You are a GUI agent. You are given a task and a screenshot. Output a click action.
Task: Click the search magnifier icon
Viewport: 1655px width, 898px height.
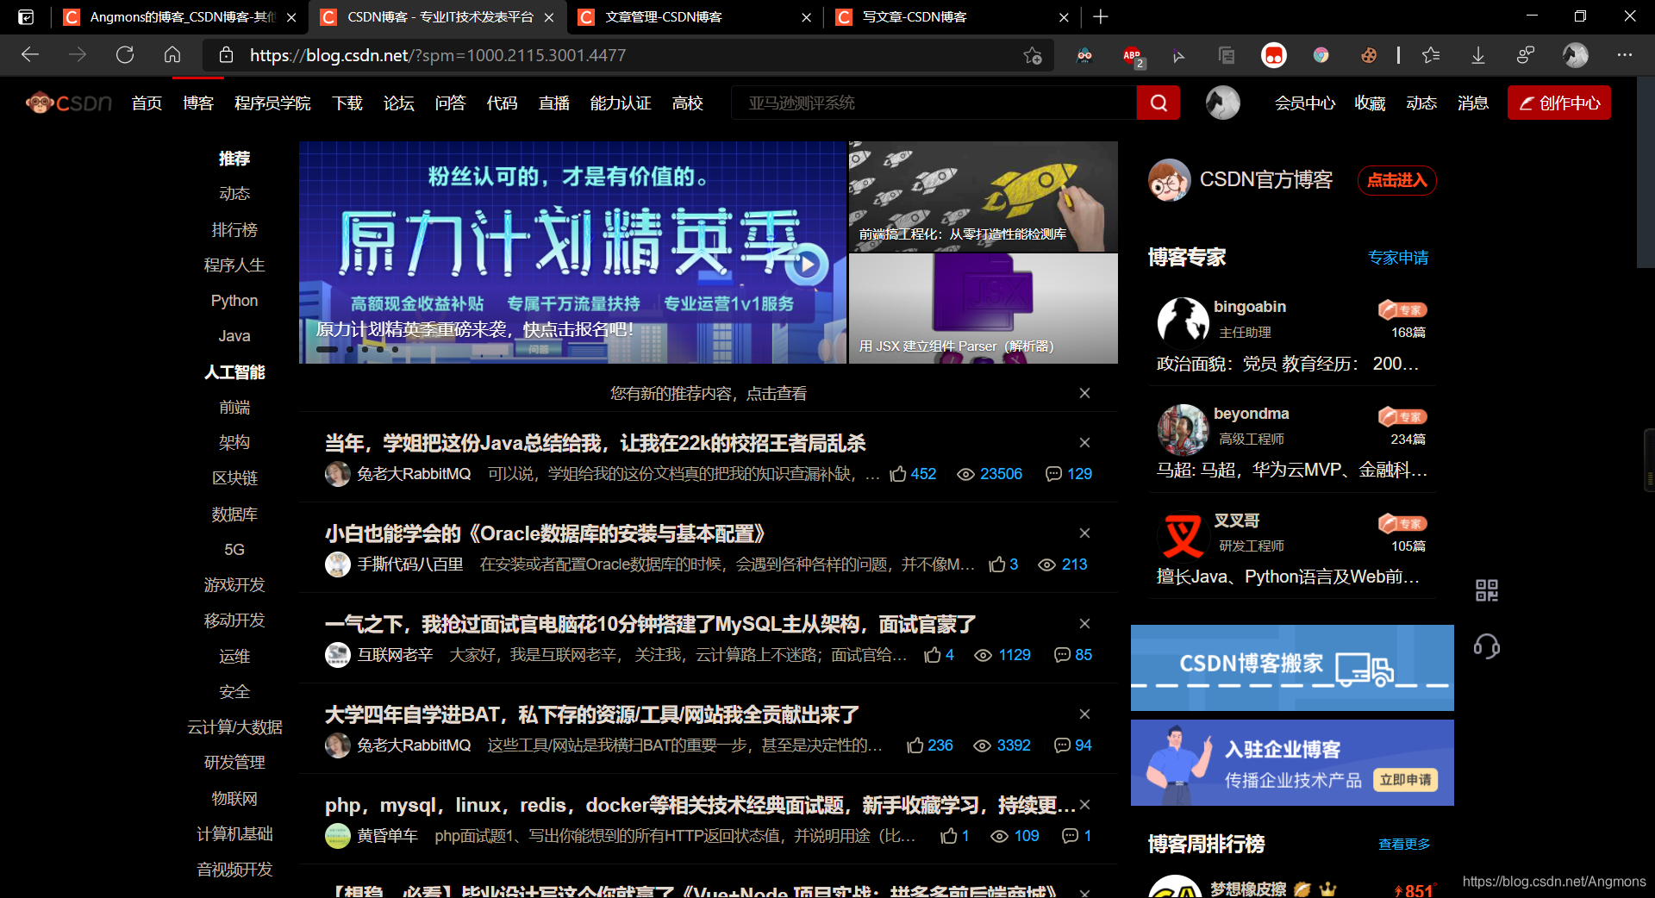pyautogui.click(x=1158, y=103)
